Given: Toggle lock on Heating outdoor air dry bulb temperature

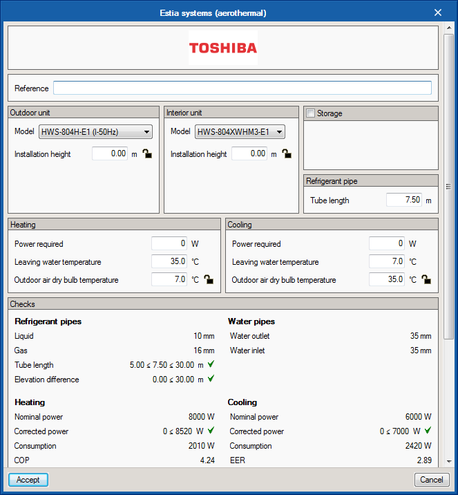Looking at the screenshot, I should pos(208,280).
